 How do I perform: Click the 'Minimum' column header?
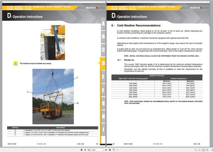point(167,81)
